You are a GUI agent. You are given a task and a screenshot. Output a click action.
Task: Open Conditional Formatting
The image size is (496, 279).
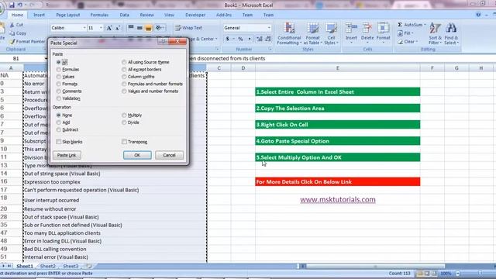tap(289, 33)
